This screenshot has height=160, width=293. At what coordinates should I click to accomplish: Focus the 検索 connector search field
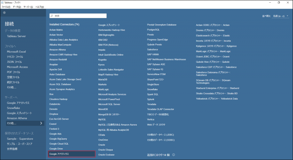(x=78, y=16)
